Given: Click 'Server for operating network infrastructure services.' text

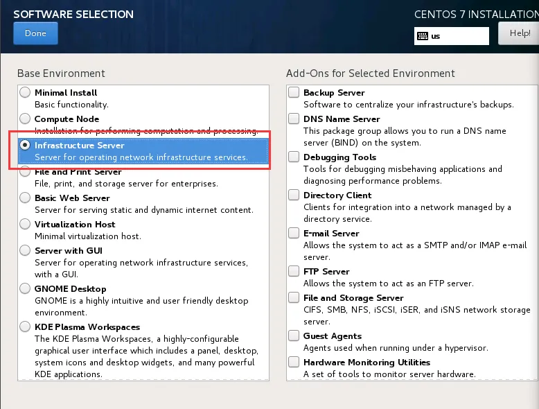Looking at the screenshot, I should (141, 157).
